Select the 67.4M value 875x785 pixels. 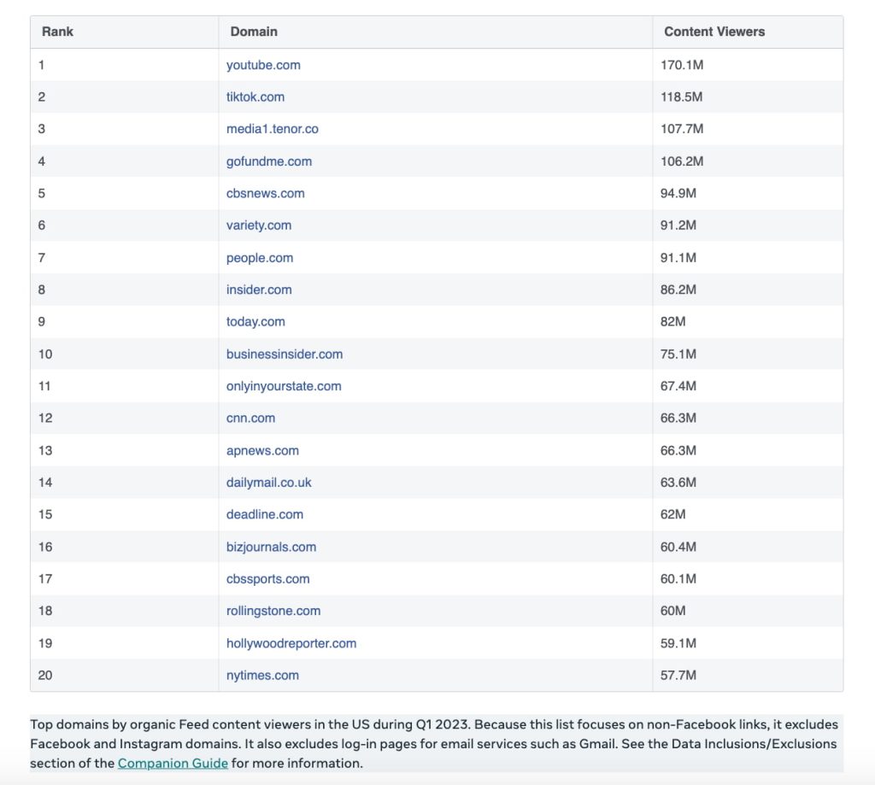coord(678,386)
